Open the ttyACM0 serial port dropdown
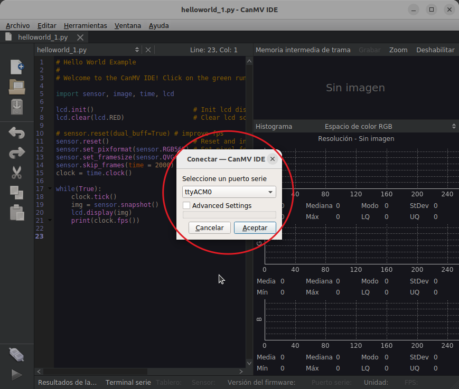The width and height of the screenshot is (459, 389). pos(229,192)
